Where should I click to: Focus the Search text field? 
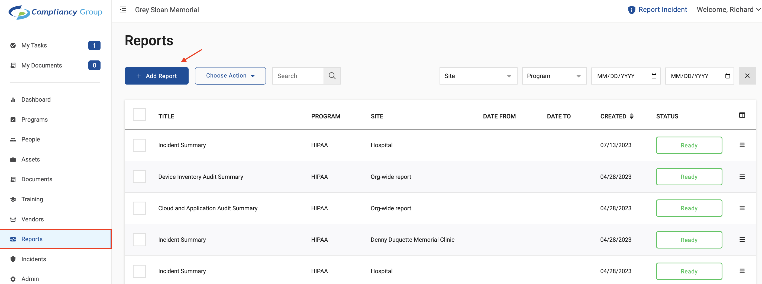[298, 76]
